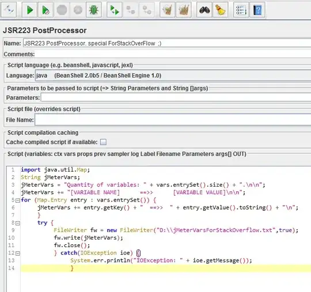
Task: Click Start no pauses button
Action: (45, 10)
